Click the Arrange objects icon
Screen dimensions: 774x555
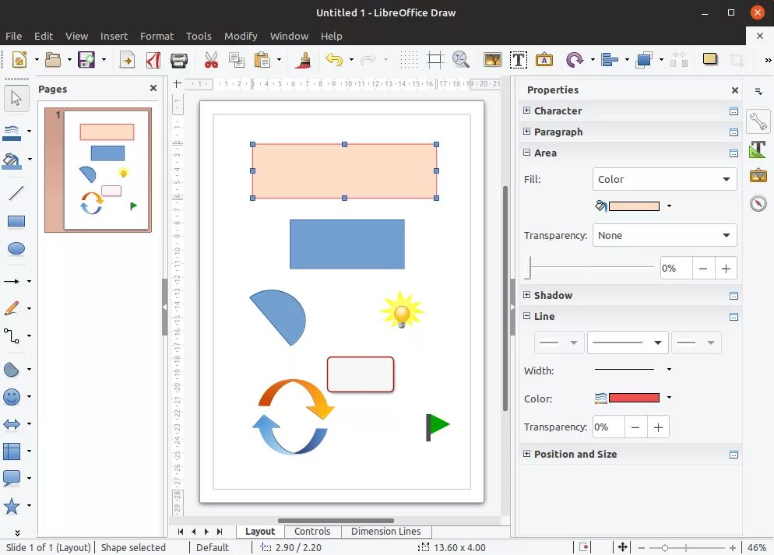[x=644, y=60]
